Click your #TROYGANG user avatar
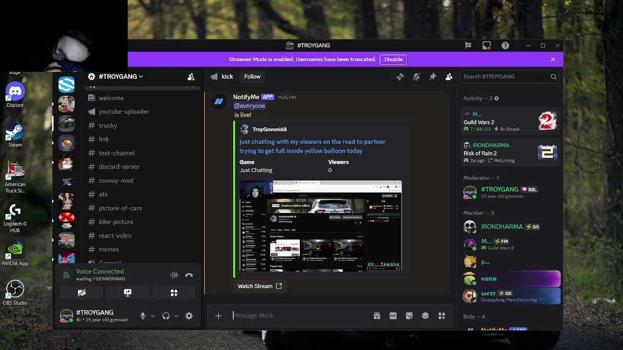 pyautogui.click(x=66, y=316)
